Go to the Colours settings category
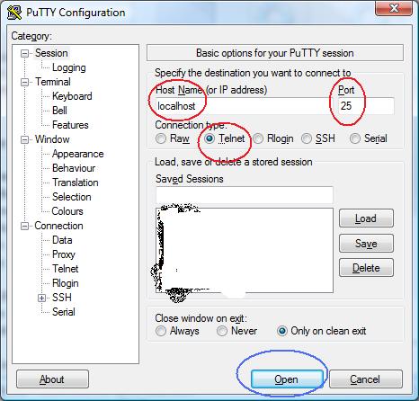This screenshot has height=401, width=419. tap(67, 211)
